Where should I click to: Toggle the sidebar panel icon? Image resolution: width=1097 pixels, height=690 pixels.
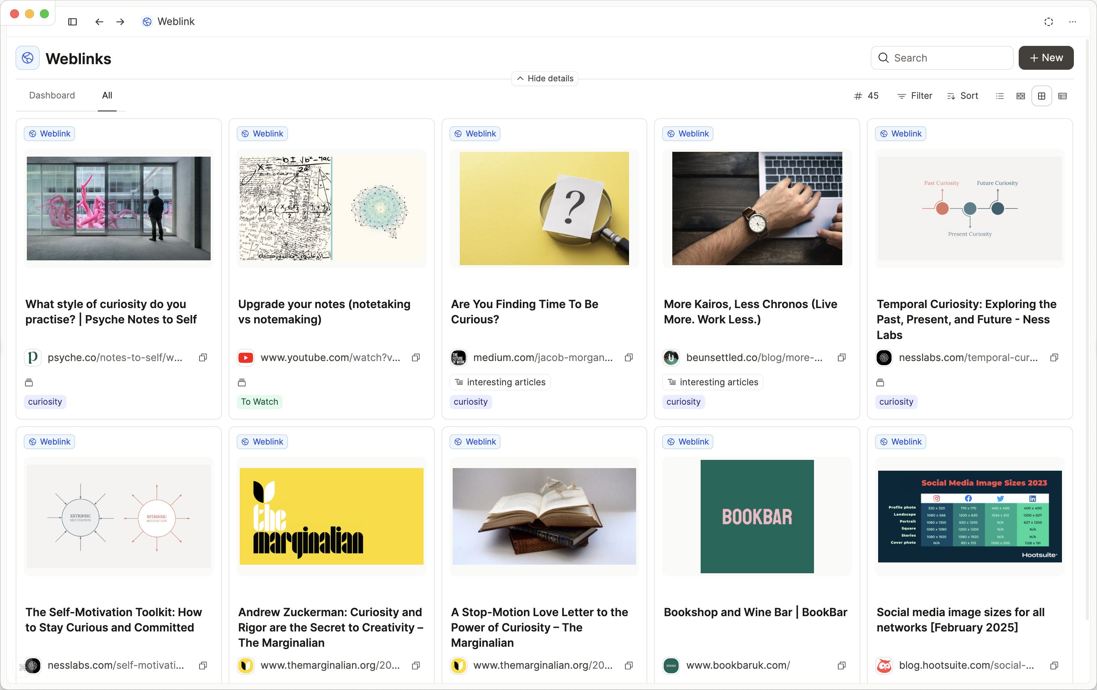[72, 21]
